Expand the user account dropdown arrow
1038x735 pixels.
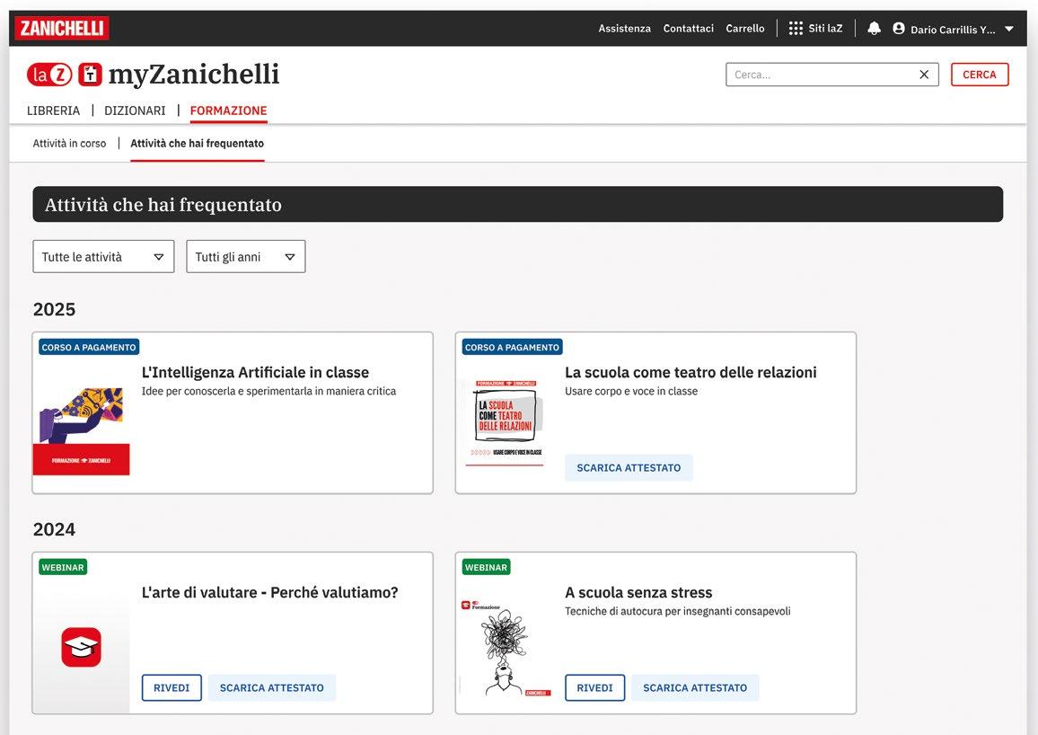point(1009,29)
